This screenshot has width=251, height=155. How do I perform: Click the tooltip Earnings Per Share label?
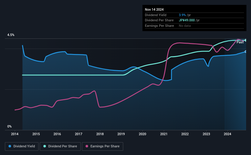(159, 26)
